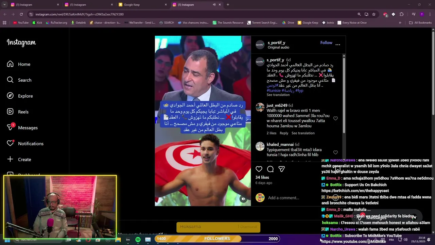Open s_portif_y profile from post header
This screenshot has width=435, height=245.
[276, 43]
